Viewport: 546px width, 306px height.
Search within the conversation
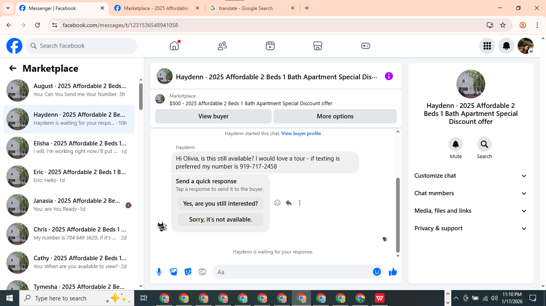click(484, 144)
